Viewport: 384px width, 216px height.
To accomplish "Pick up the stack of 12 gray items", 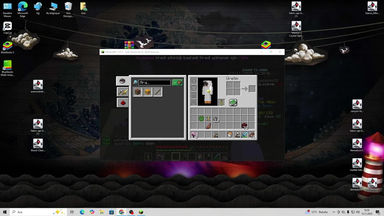I will point(216,119).
